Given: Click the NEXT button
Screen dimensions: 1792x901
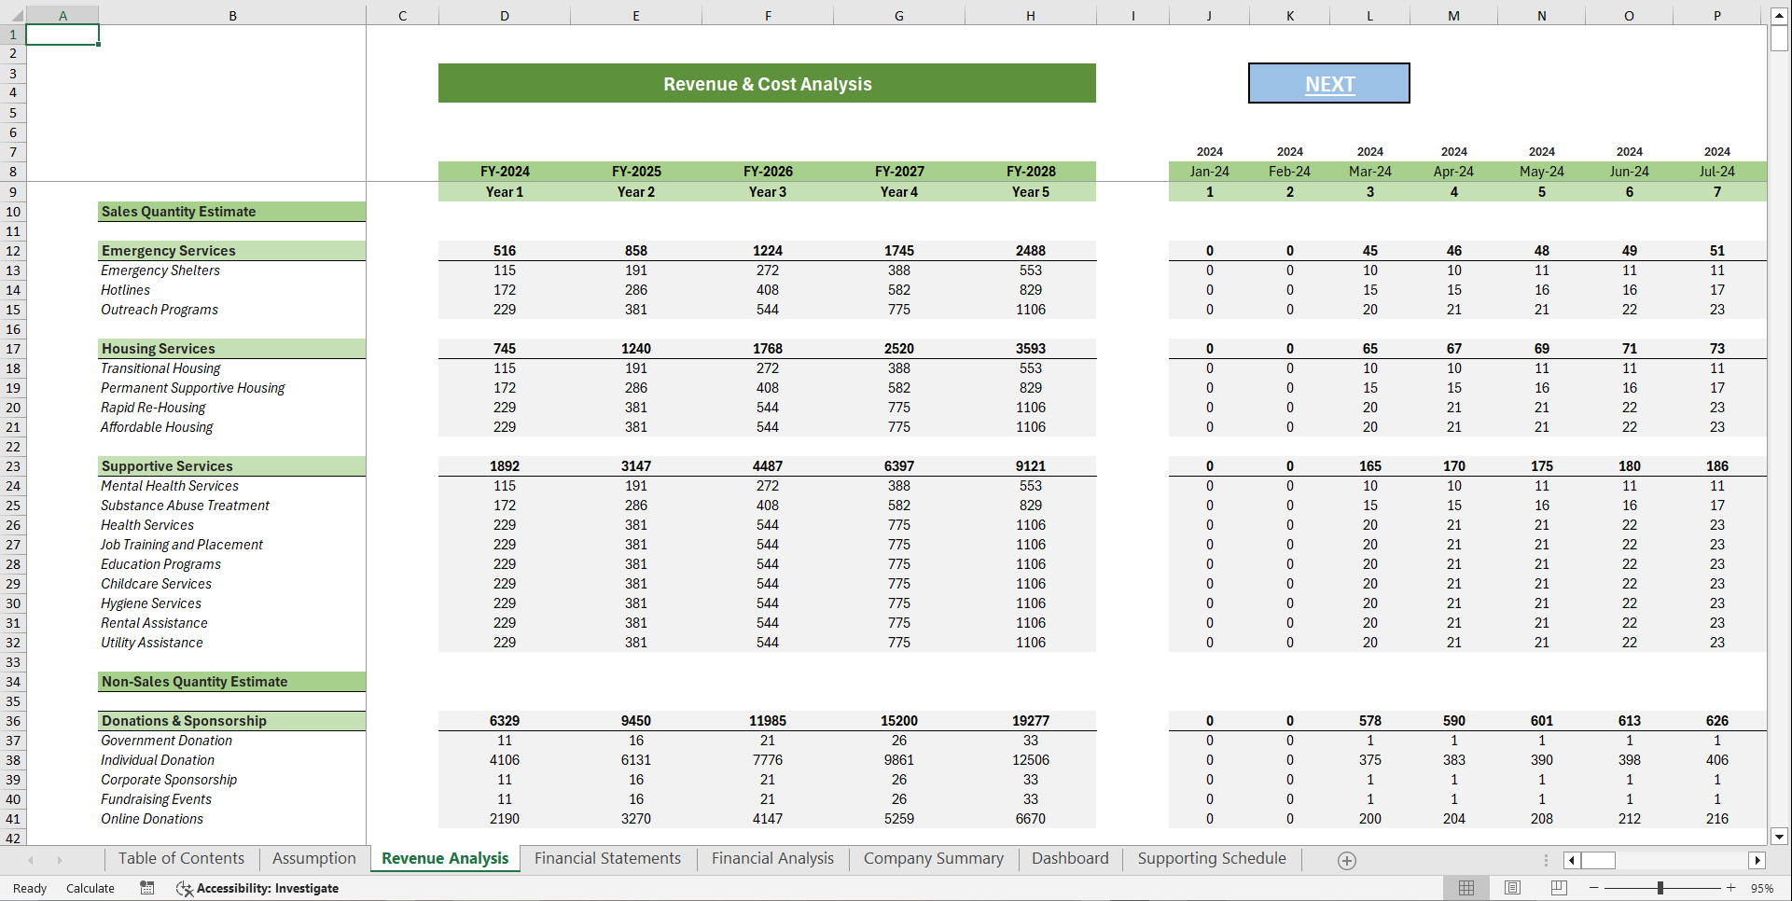Looking at the screenshot, I should coord(1328,83).
